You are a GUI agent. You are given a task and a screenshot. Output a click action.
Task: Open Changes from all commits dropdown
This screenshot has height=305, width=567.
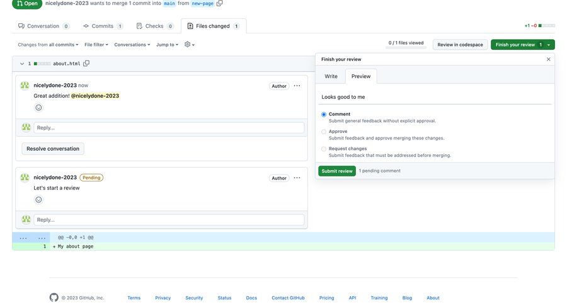(48, 45)
